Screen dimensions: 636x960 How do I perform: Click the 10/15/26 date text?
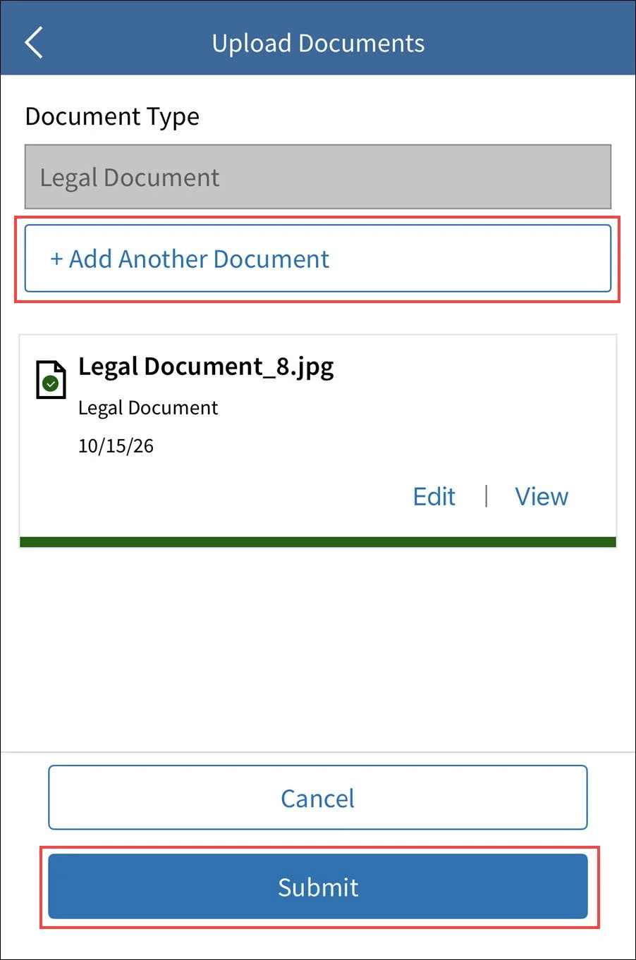click(x=116, y=446)
